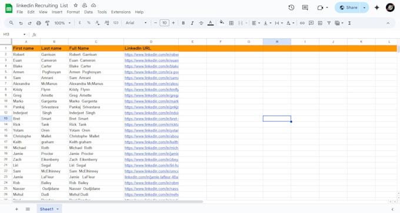This screenshot has width=400, height=213.
Task: Open the zoom 100% dropdown
Action: click(62, 23)
